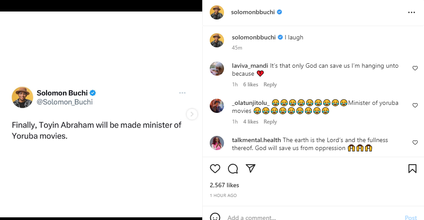The image size is (424, 220).
Task: Open laviva_mandi profile avatar
Action: [217, 69]
